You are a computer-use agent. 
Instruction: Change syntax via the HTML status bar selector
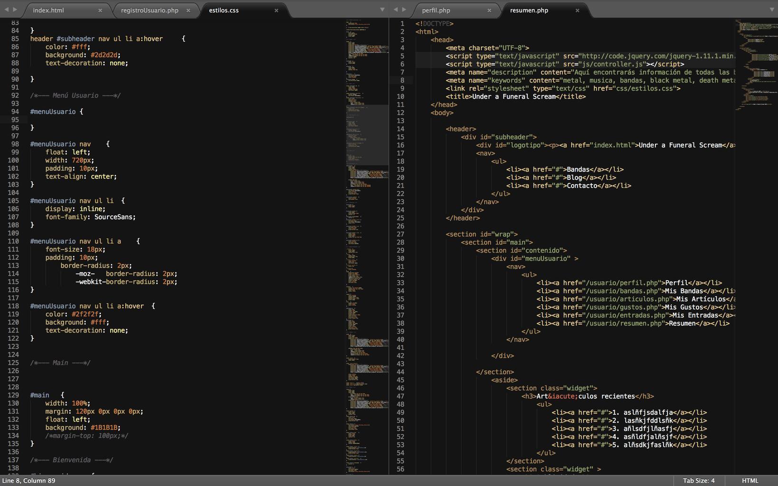[750, 480]
